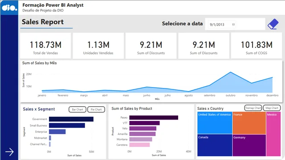Click the France treemap tile
Image resolution: width=285 pixels, height=160 pixels.
click(x=249, y=123)
